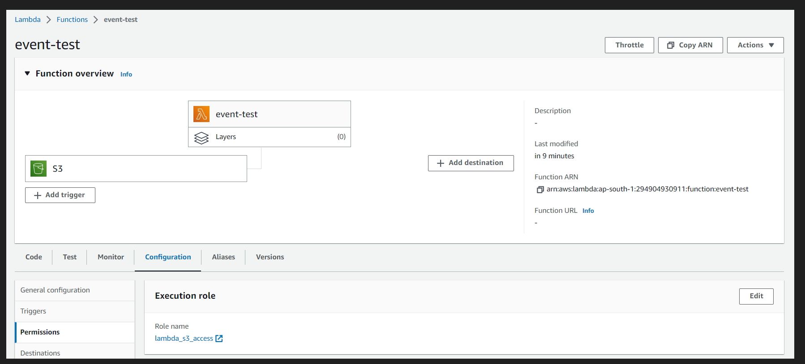Image resolution: width=805 pixels, height=364 pixels.
Task: Click the plus icon on the Add destination button
Action: point(441,163)
